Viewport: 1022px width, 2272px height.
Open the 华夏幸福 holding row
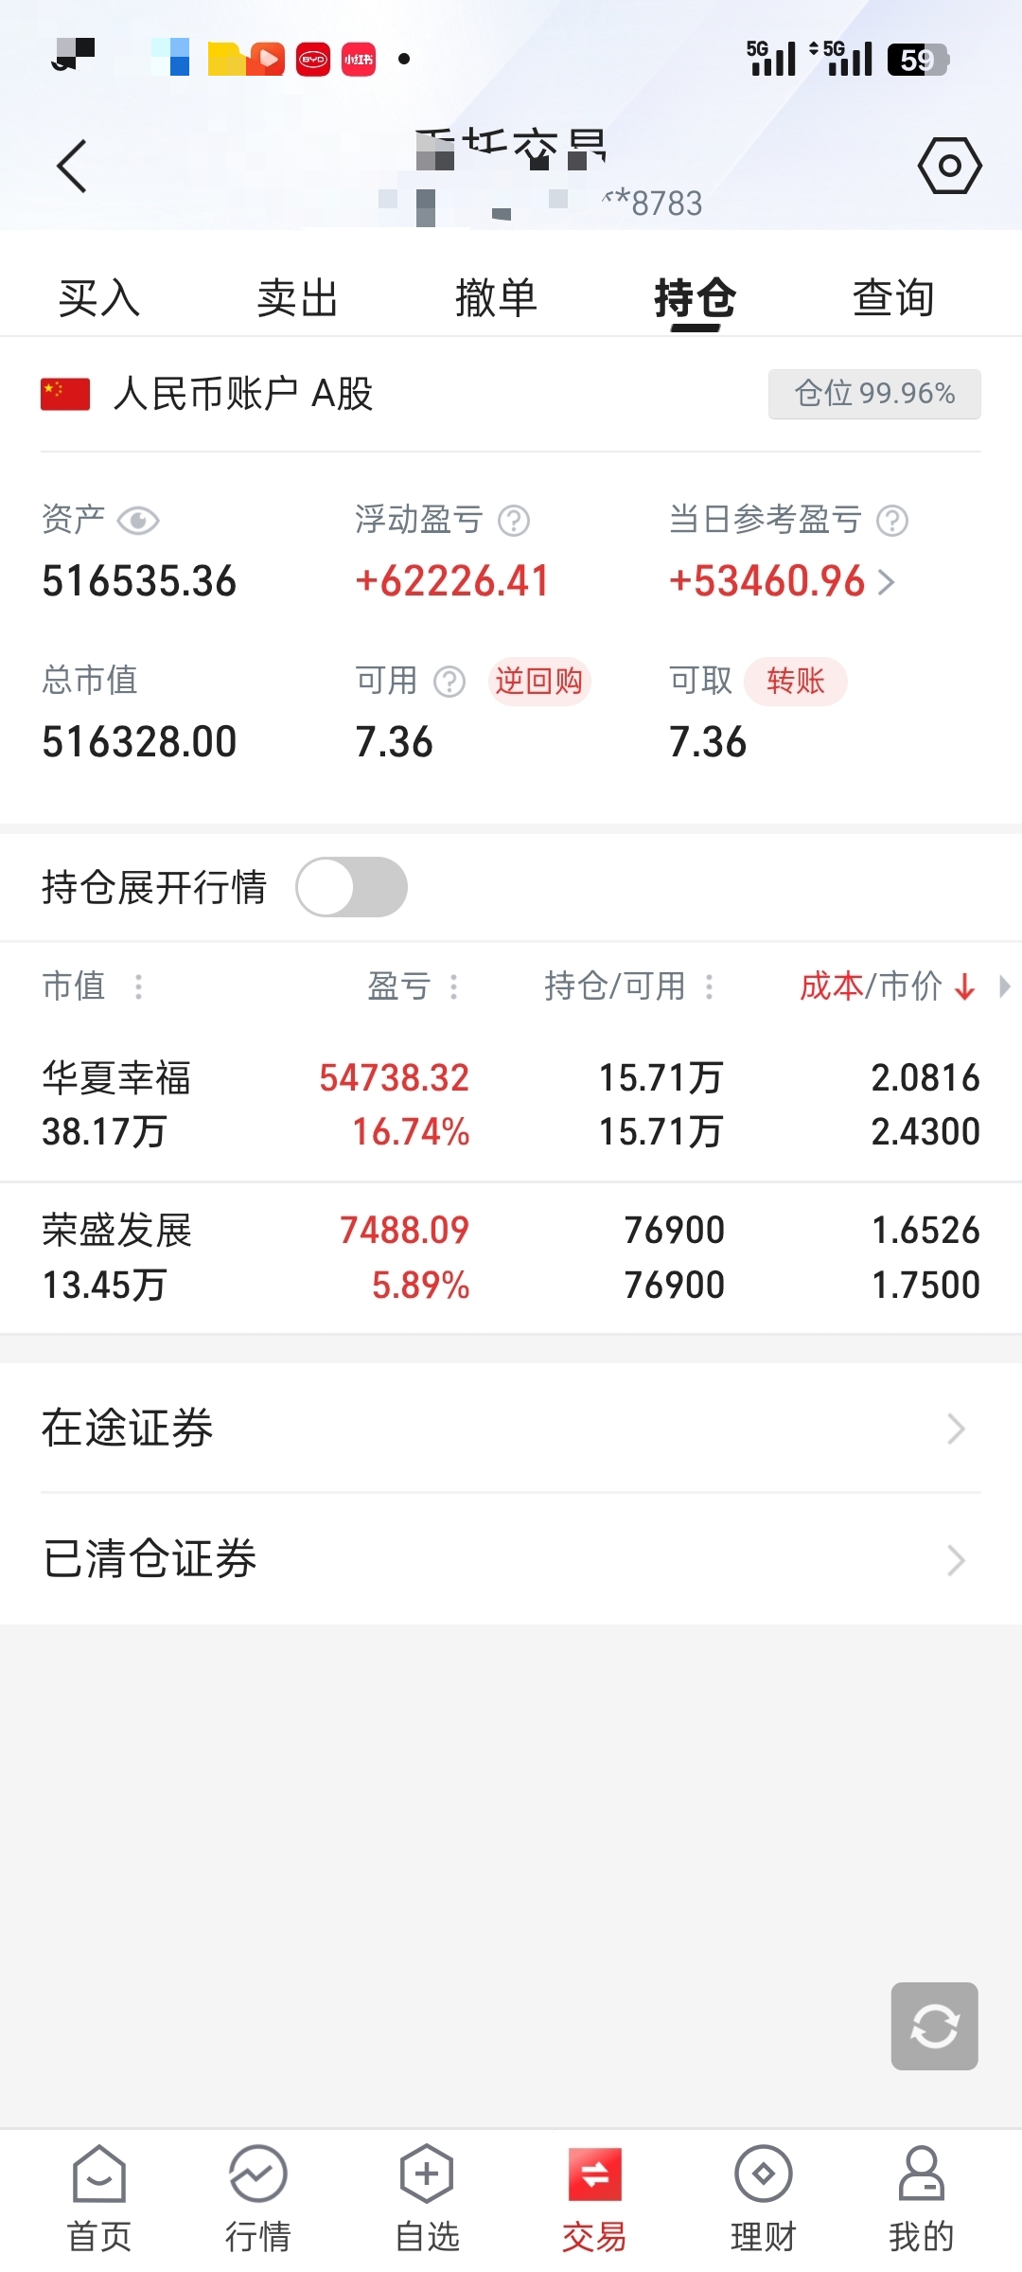(x=511, y=1105)
